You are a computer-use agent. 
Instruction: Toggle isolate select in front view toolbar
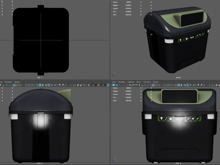tap(74, 85)
